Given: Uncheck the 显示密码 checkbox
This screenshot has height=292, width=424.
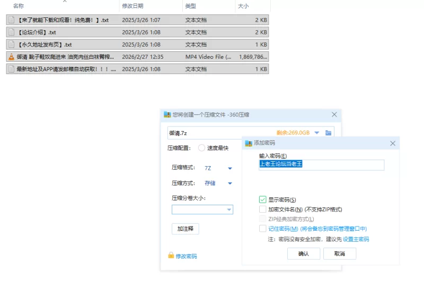Looking at the screenshot, I should (263, 199).
